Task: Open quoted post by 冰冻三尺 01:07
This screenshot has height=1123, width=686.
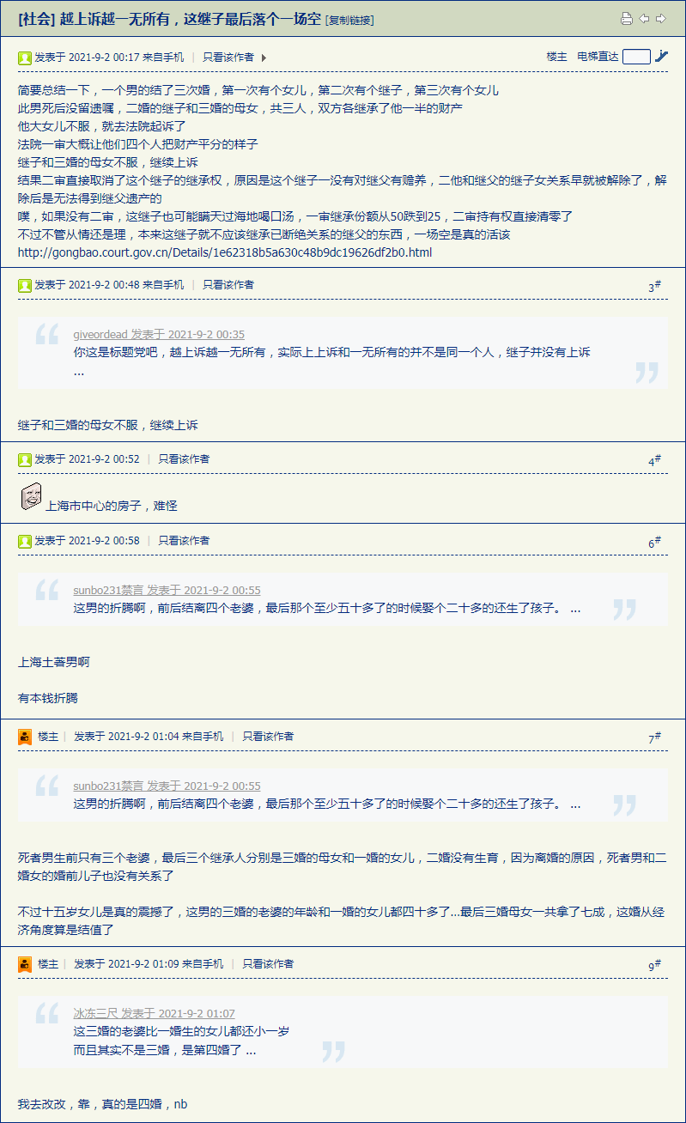Action: [154, 1014]
